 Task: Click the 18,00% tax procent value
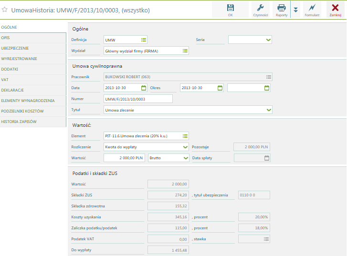tap(254, 228)
